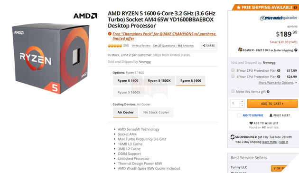The image size is (299, 173).
Task: Click the orange info icon before Quake Champions offer
Action: coord(110,34)
